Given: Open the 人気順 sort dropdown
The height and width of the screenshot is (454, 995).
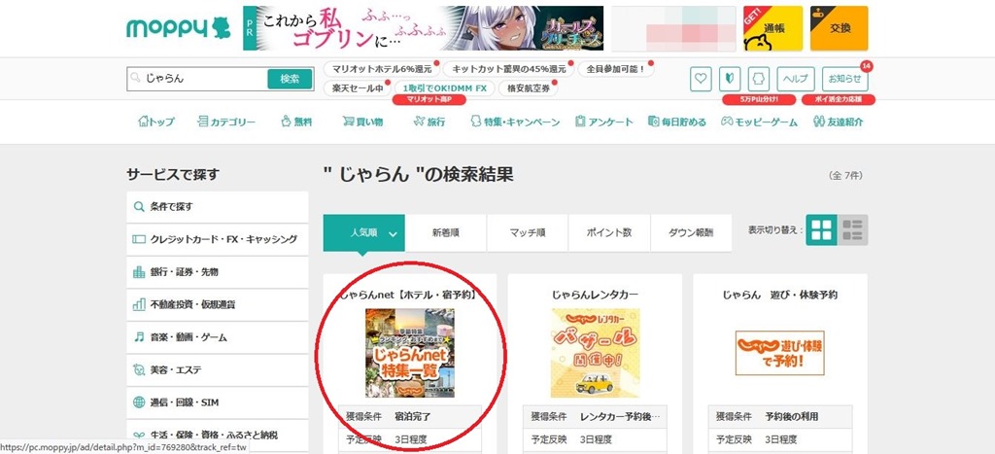Looking at the screenshot, I should click(363, 232).
